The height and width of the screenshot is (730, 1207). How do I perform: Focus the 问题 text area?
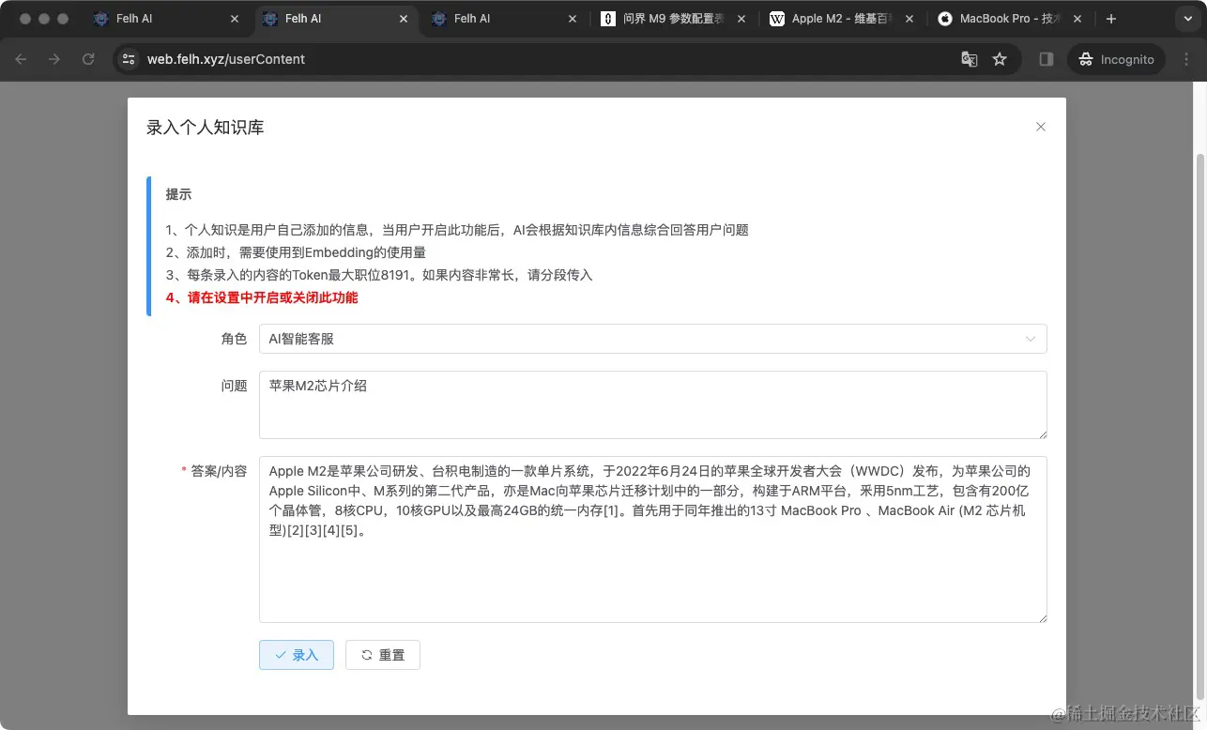[x=652, y=404]
